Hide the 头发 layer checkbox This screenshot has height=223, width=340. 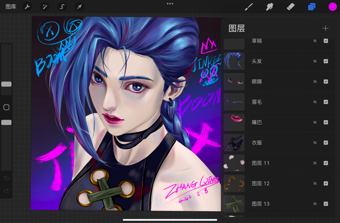pyautogui.click(x=326, y=61)
